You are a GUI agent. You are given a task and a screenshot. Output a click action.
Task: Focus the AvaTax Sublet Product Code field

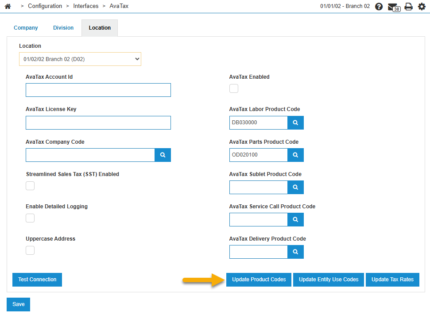[258, 188]
